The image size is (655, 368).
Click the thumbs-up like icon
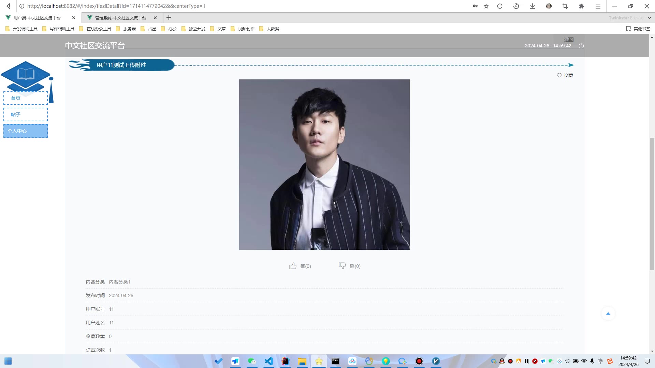coord(293,266)
